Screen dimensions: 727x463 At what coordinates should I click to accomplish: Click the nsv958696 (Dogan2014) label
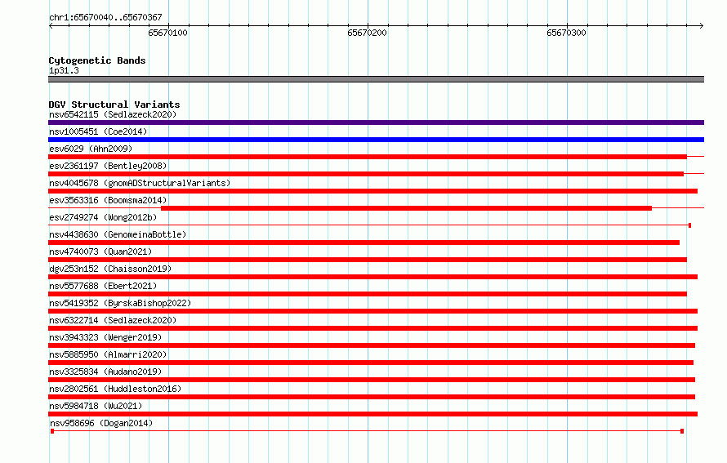click(101, 423)
